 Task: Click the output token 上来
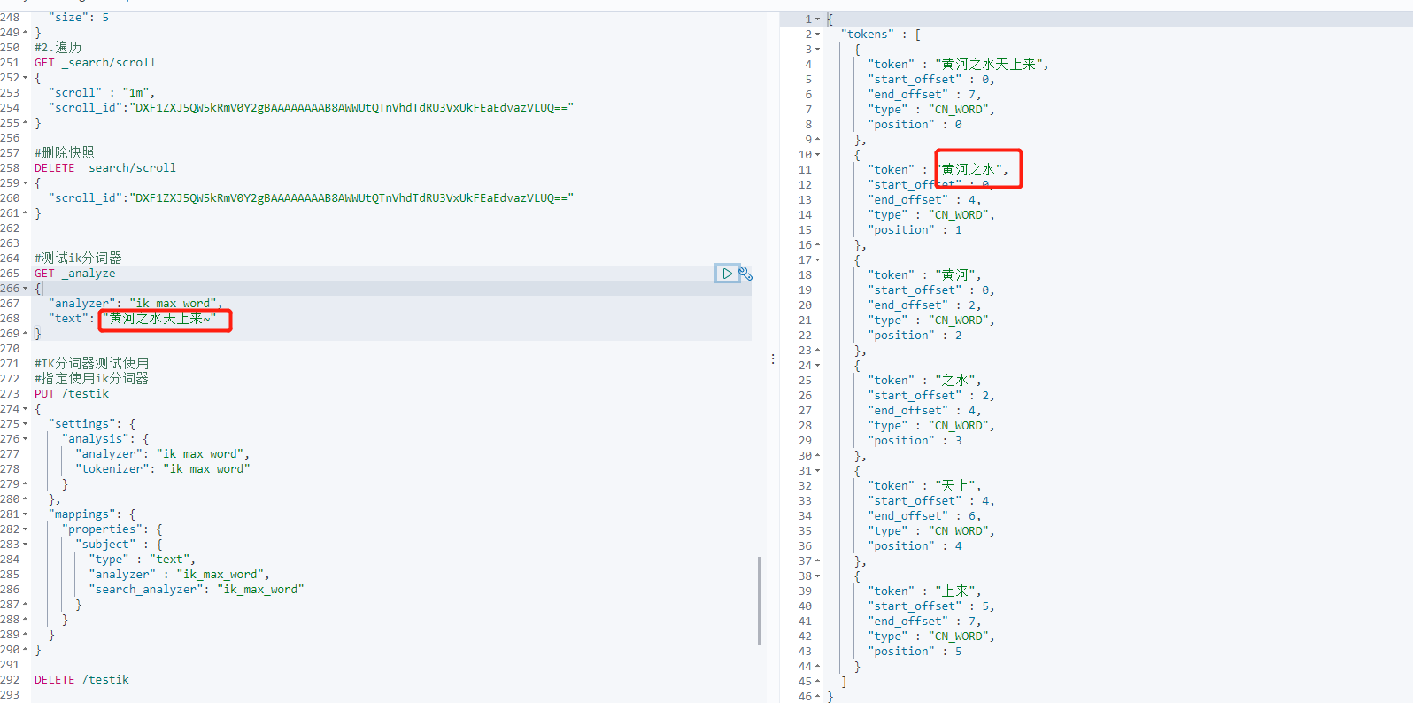tap(955, 591)
